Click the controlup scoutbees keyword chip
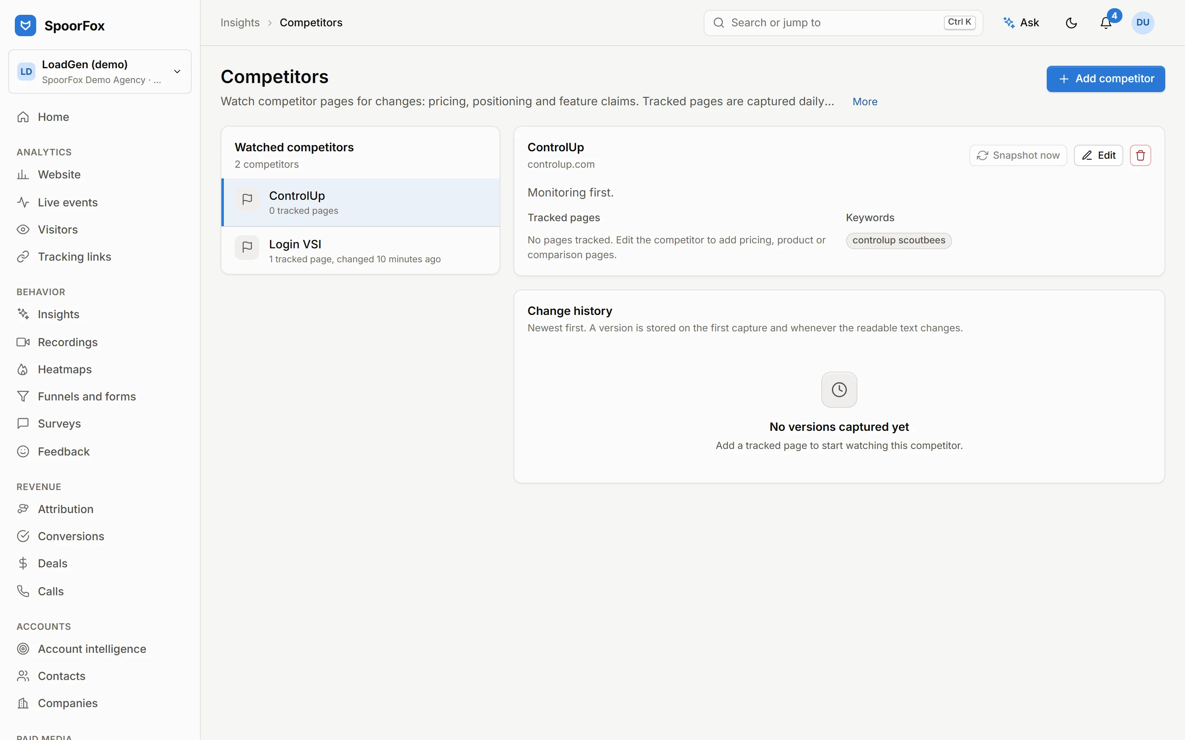 pos(899,240)
